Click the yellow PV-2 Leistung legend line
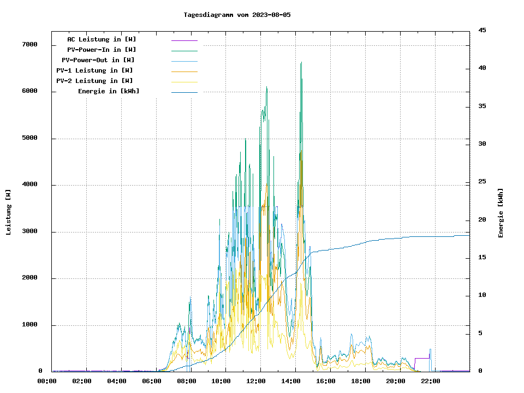524x393 pixels. 184,82
